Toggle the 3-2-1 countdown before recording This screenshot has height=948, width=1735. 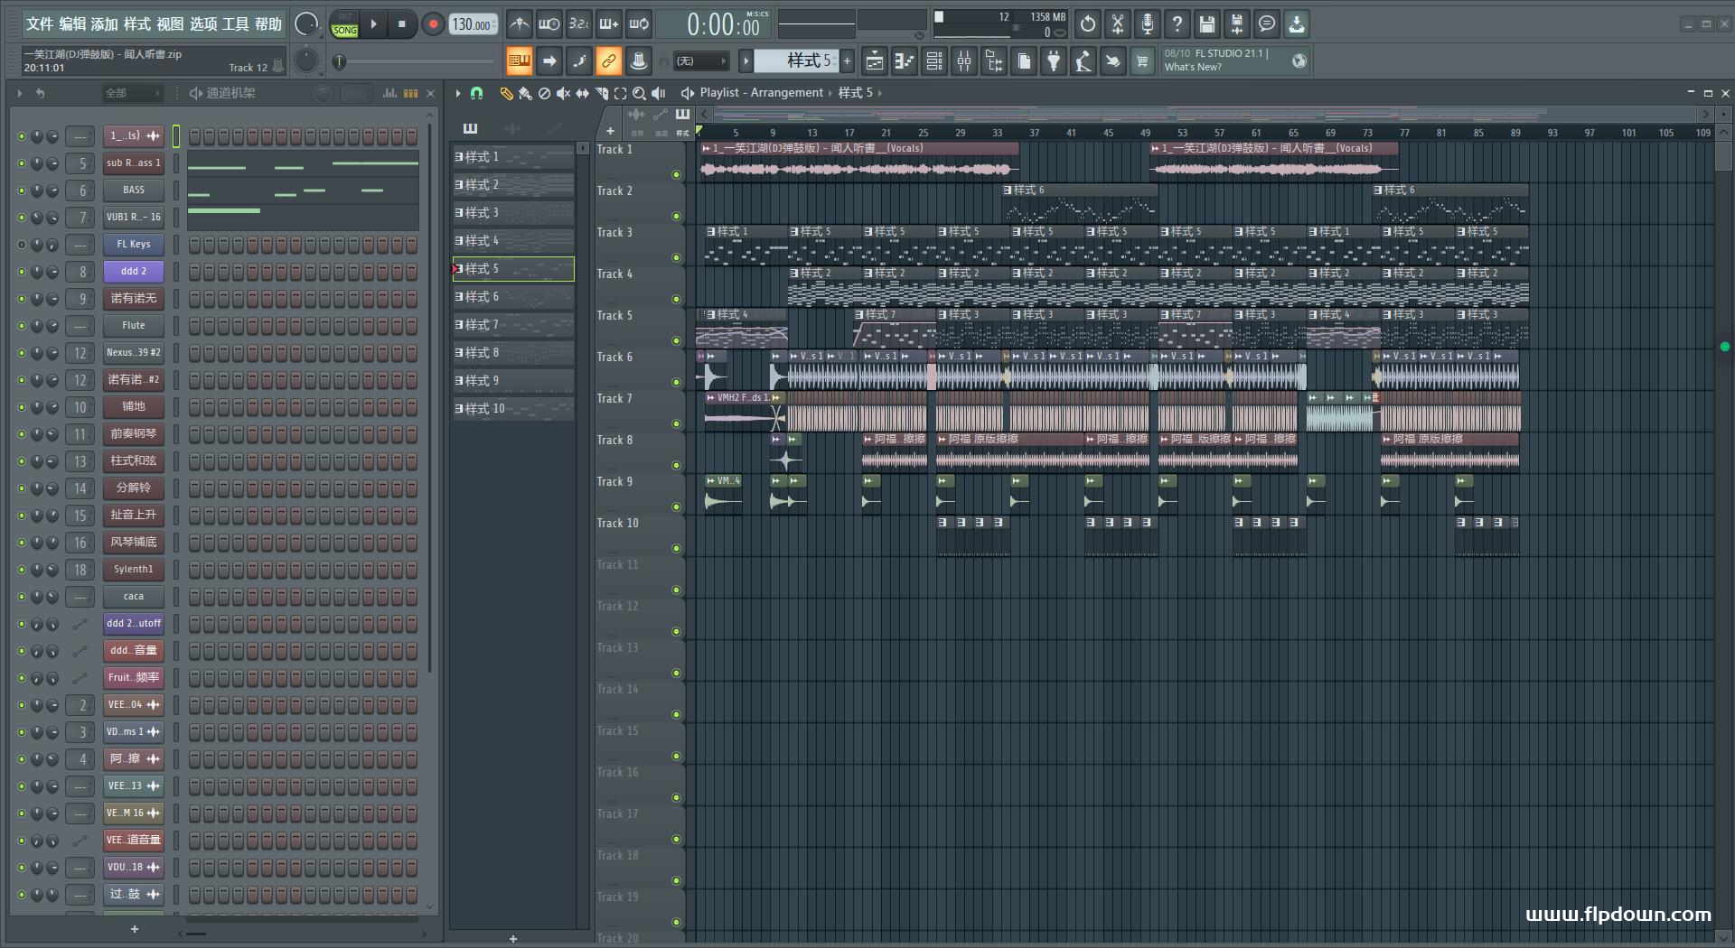578,24
